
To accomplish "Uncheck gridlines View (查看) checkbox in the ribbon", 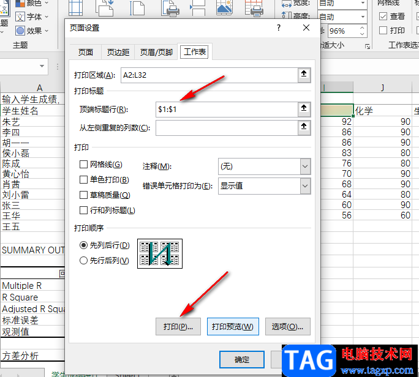I will click(383, 17).
